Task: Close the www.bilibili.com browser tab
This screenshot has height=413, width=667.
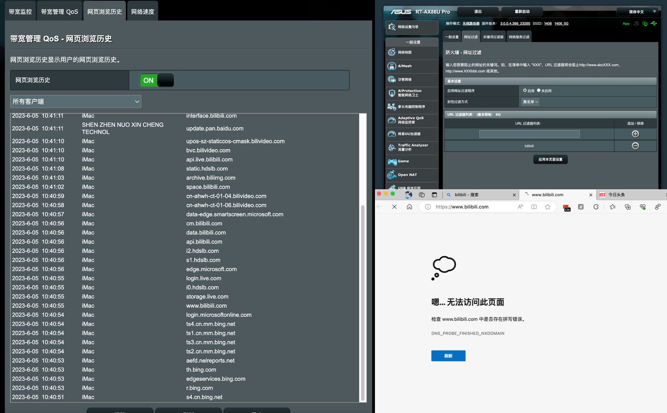Action: (x=591, y=195)
